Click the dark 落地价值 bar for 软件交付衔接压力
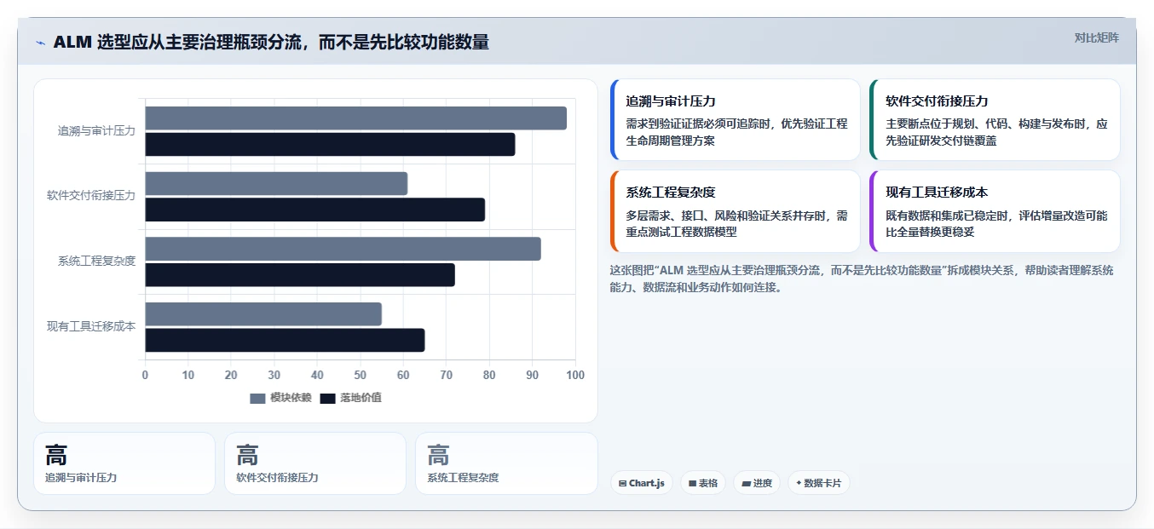The image size is (1154, 529). coord(314,210)
